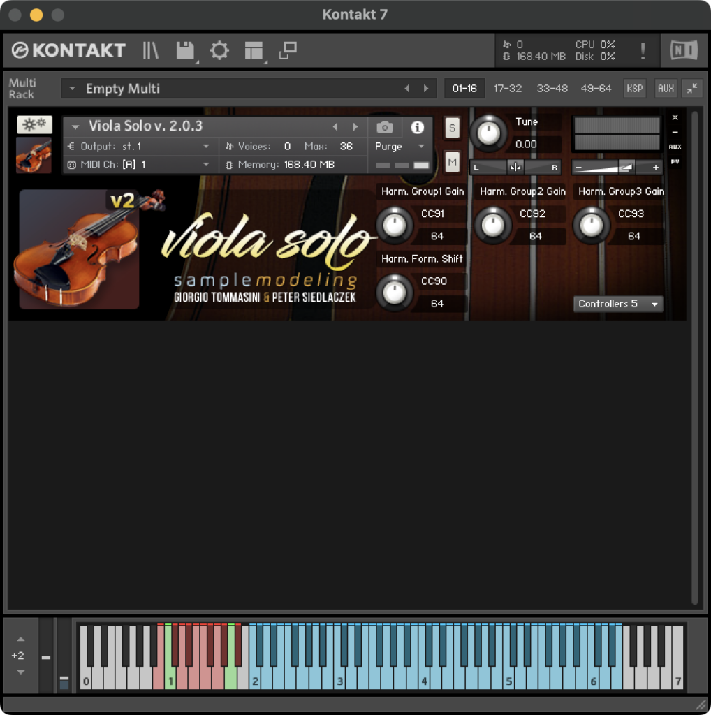Toggle the KSP script panel
This screenshot has width=711, height=715.
(x=634, y=89)
